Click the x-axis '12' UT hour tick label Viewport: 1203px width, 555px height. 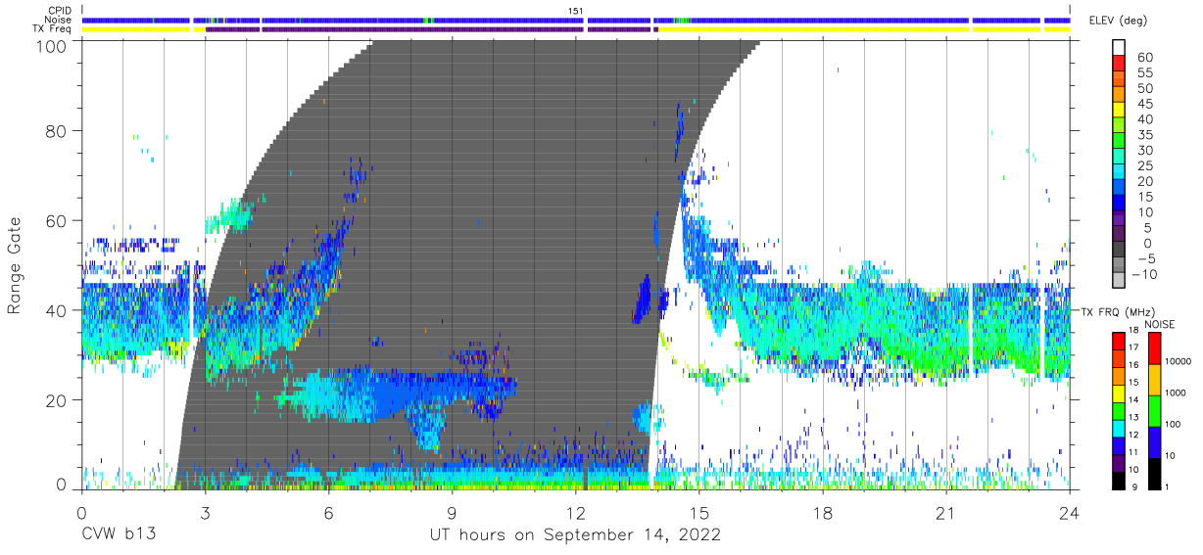click(575, 512)
